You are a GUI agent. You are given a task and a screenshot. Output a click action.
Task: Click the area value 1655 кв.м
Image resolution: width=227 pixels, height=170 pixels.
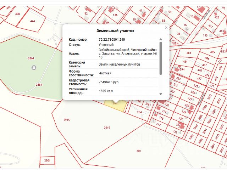coord(106,91)
